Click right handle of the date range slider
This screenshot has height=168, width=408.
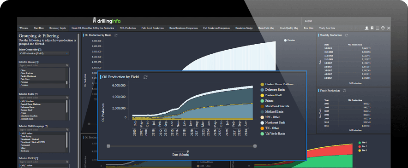[255, 146]
